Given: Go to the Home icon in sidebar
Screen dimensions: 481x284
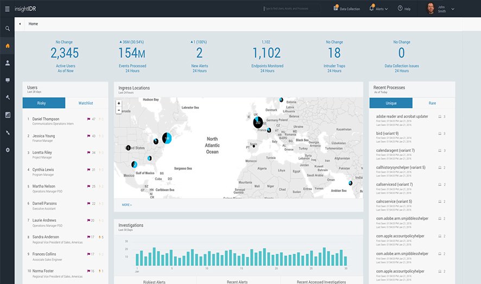Looking at the screenshot, I should (7, 46).
